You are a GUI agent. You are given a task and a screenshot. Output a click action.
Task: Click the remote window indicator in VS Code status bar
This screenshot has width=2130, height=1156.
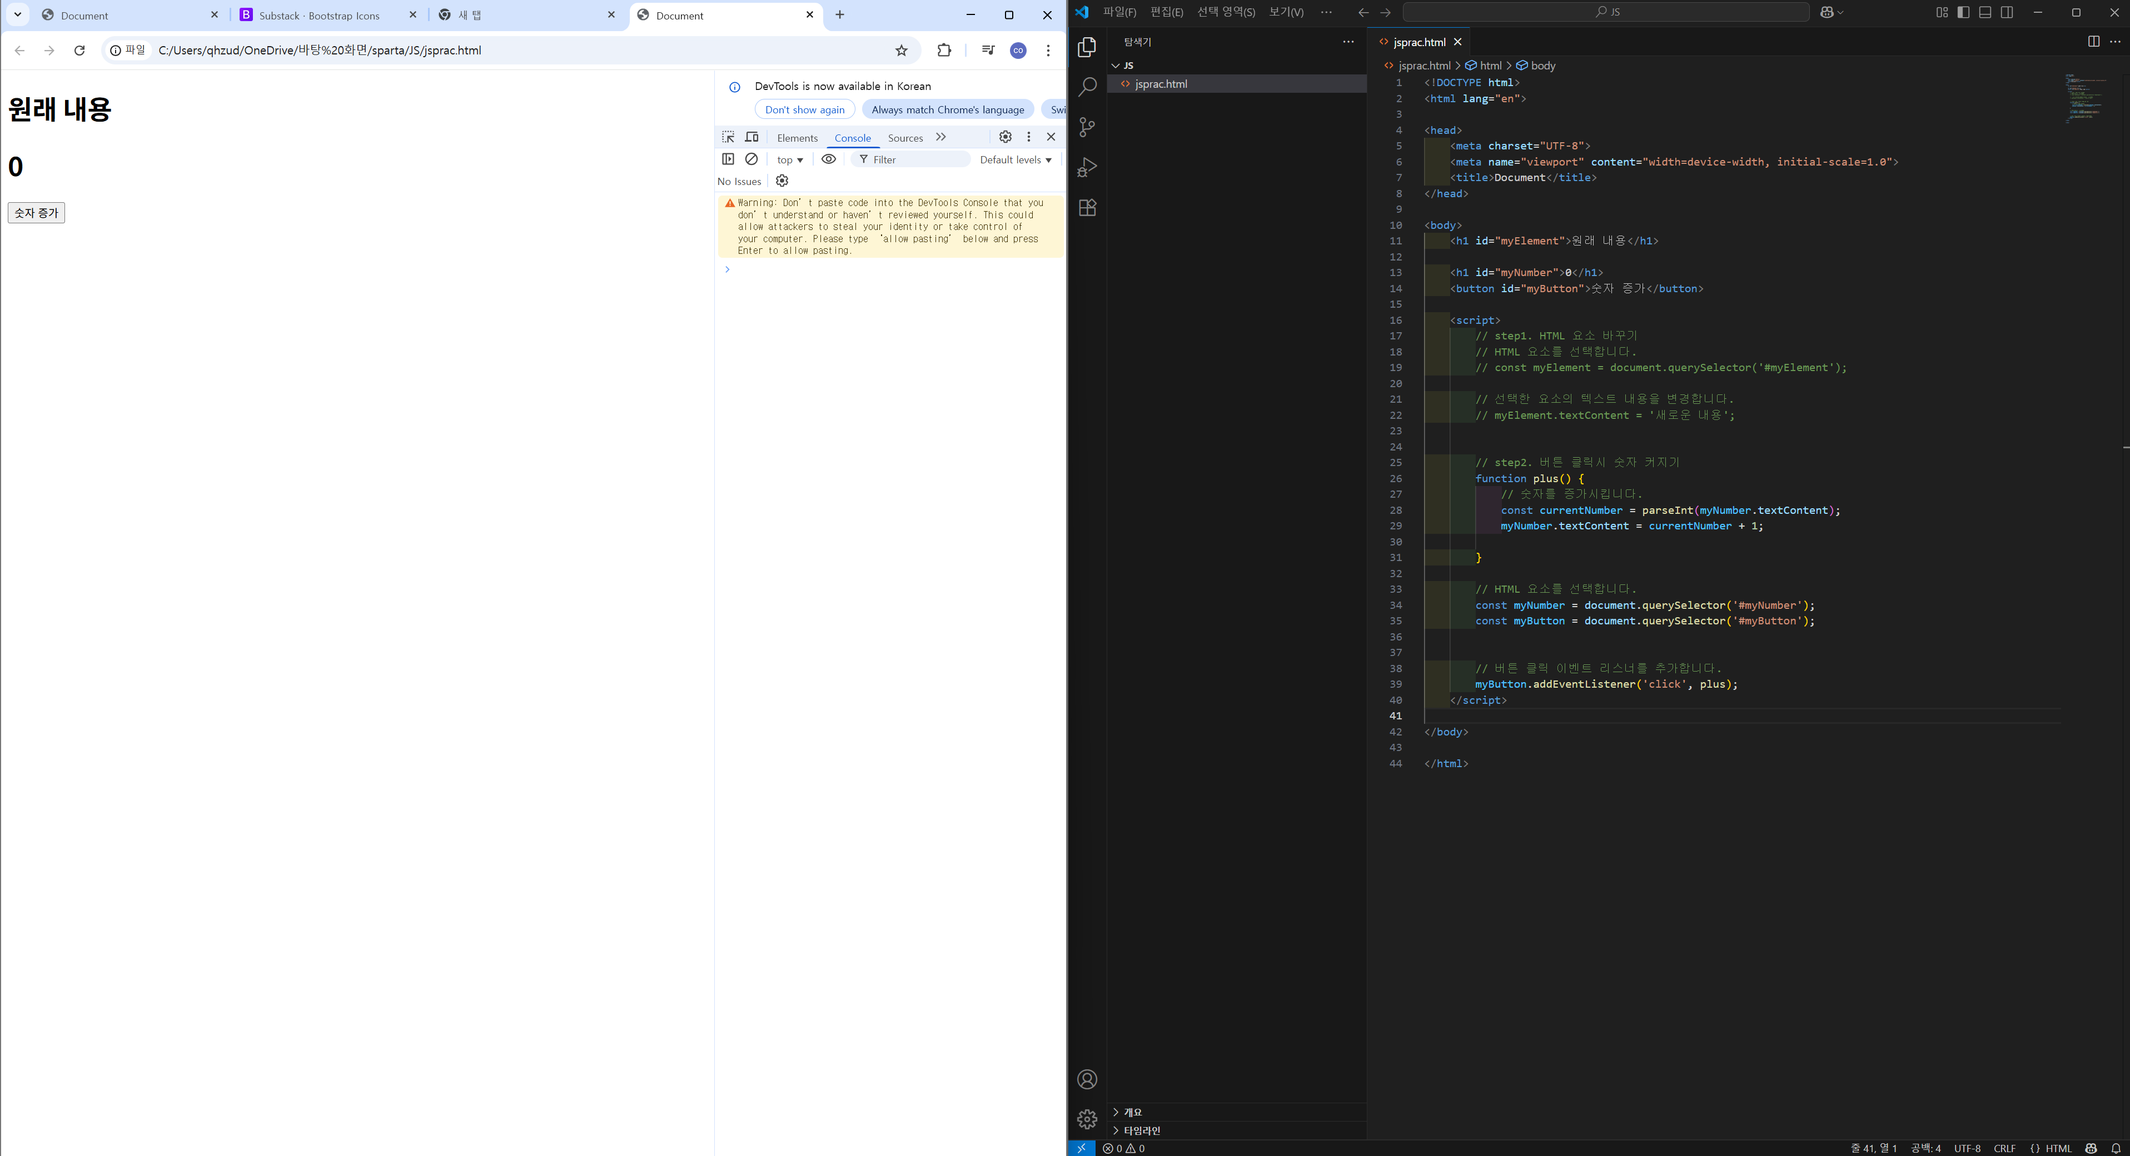pos(1082,1148)
